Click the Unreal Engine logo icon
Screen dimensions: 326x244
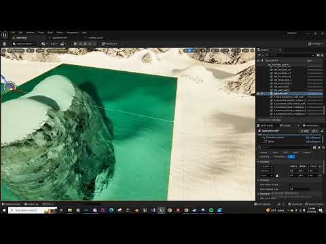click(5, 35)
